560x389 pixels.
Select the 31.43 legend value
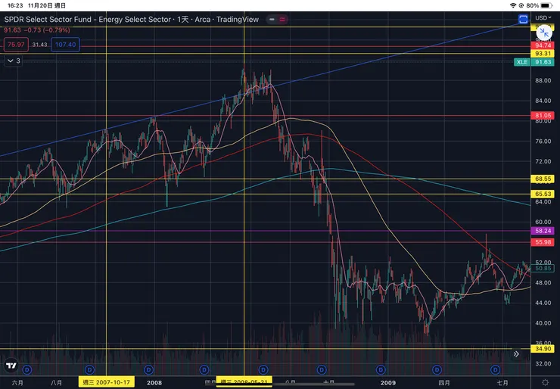click(x=39, y=45)
